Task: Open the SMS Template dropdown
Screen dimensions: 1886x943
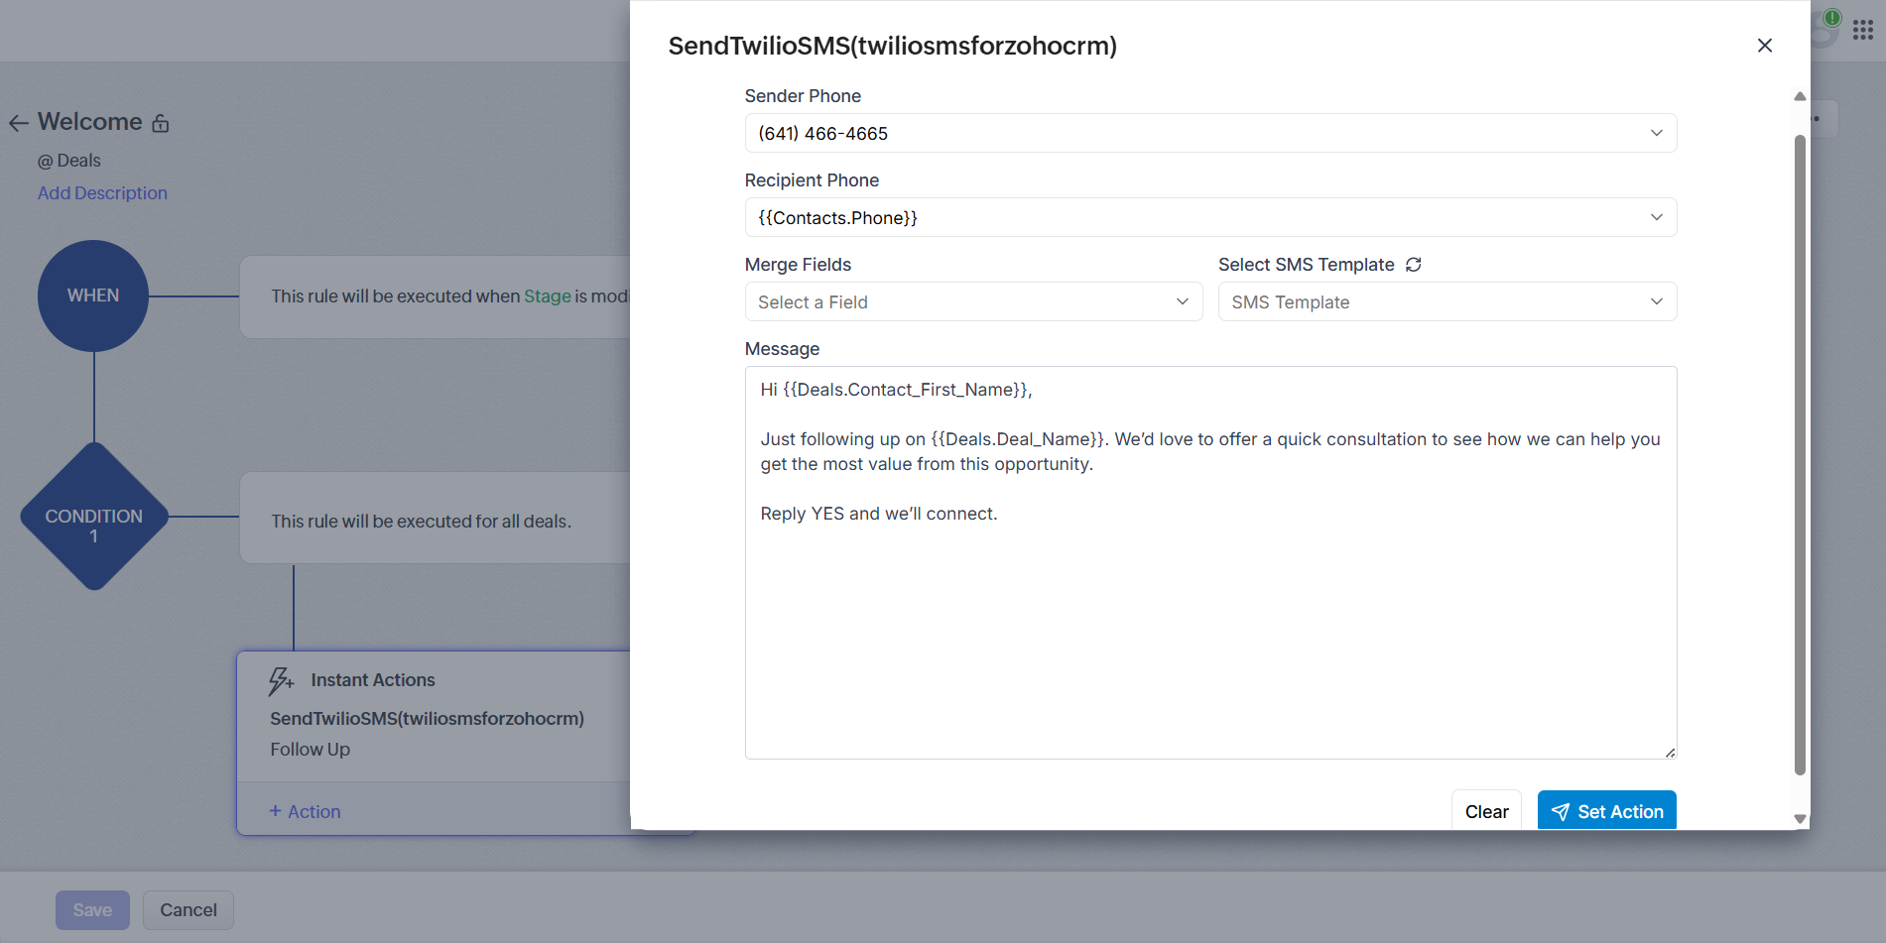Action: (x=1447, y=301)
